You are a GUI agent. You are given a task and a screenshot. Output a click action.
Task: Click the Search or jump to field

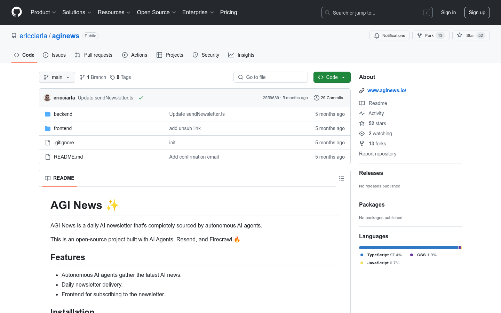click(x=377, y=13)
